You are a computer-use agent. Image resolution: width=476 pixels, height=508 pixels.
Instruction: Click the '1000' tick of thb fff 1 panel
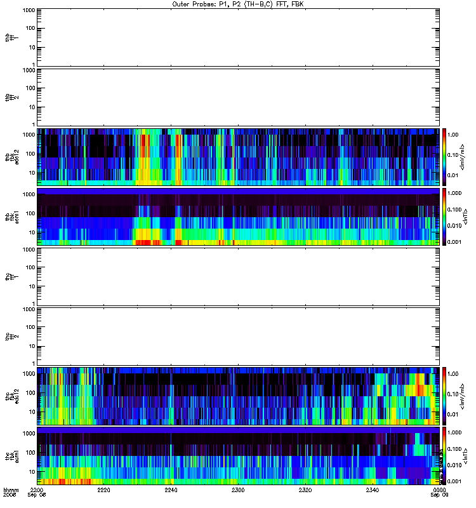(29, 10)
